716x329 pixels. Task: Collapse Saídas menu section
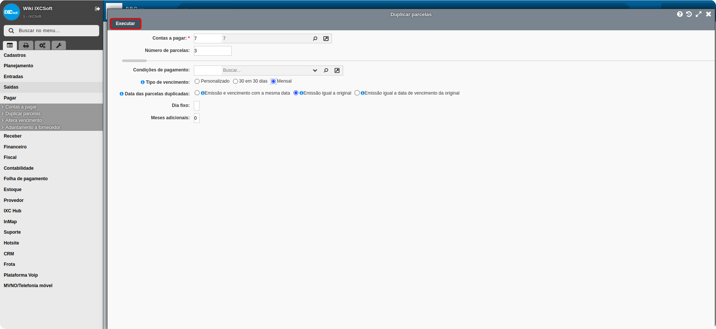coord(51,87)
